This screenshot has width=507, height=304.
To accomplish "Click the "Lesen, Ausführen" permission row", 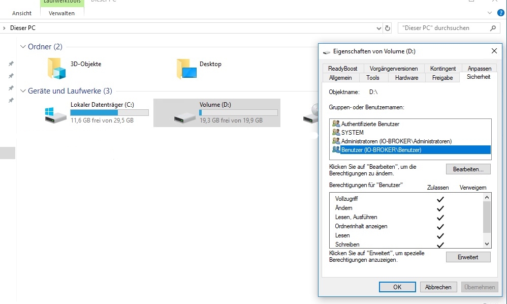I will [x=406, y=217].
